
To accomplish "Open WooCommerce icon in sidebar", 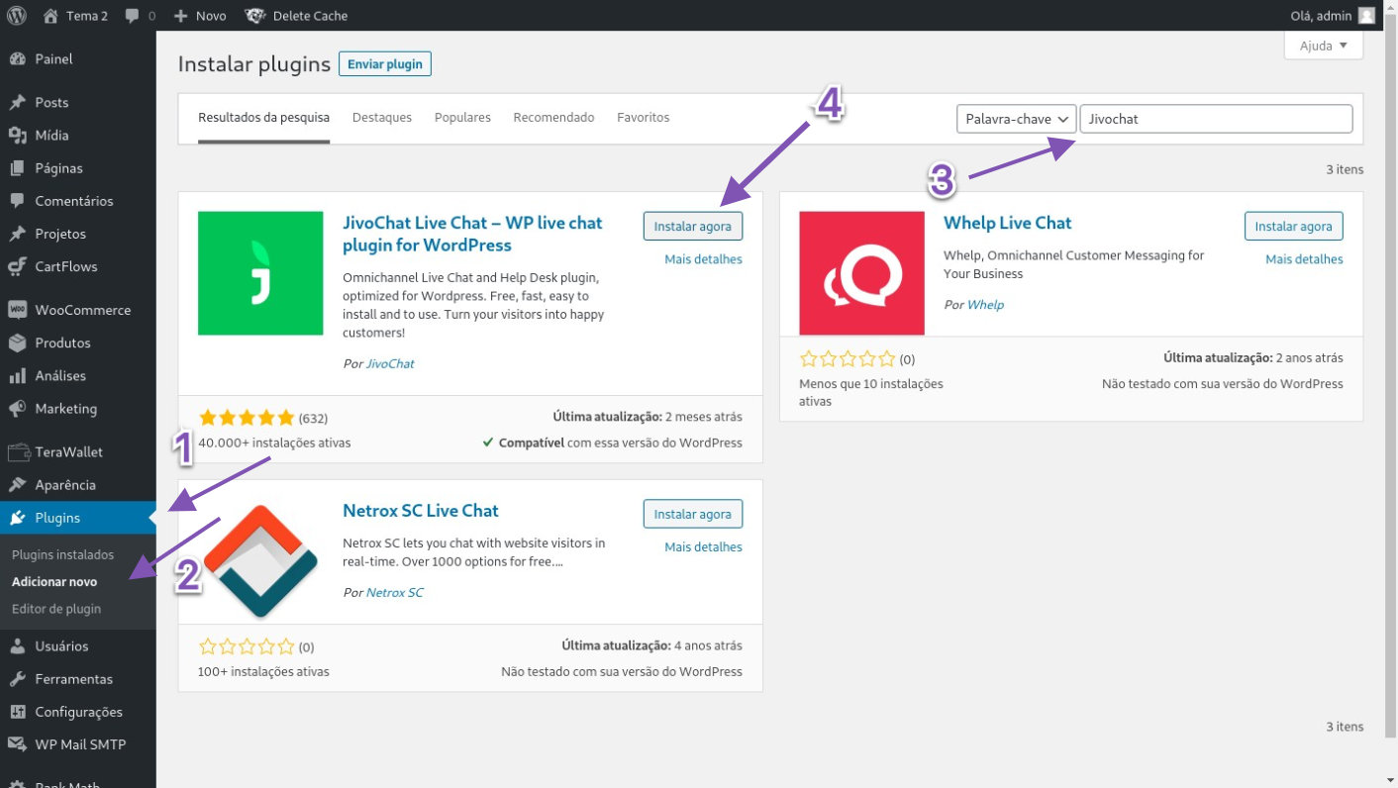I will tap(17, 310).
